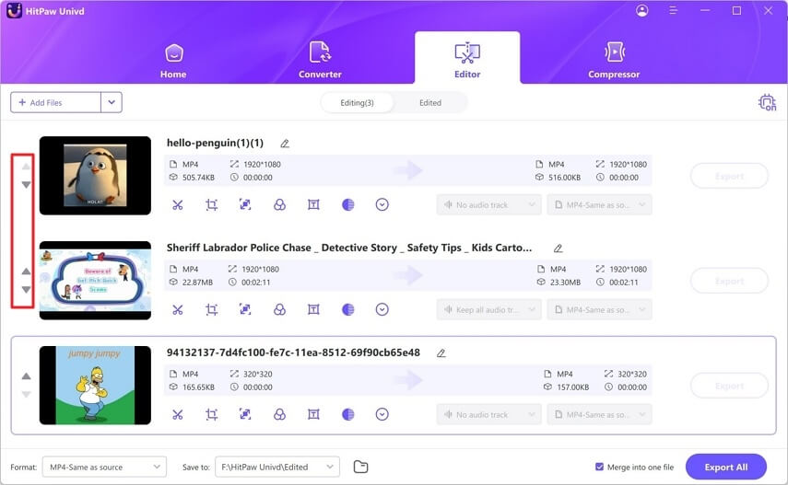Open the half-circle color tool for 94132137 video
788x485 pixels.
[347, 415]
